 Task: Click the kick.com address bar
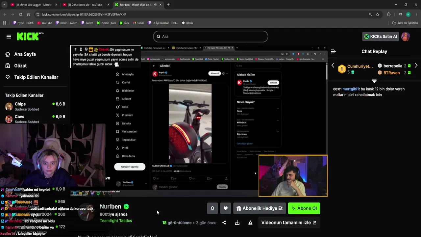(x=204, y=14)
